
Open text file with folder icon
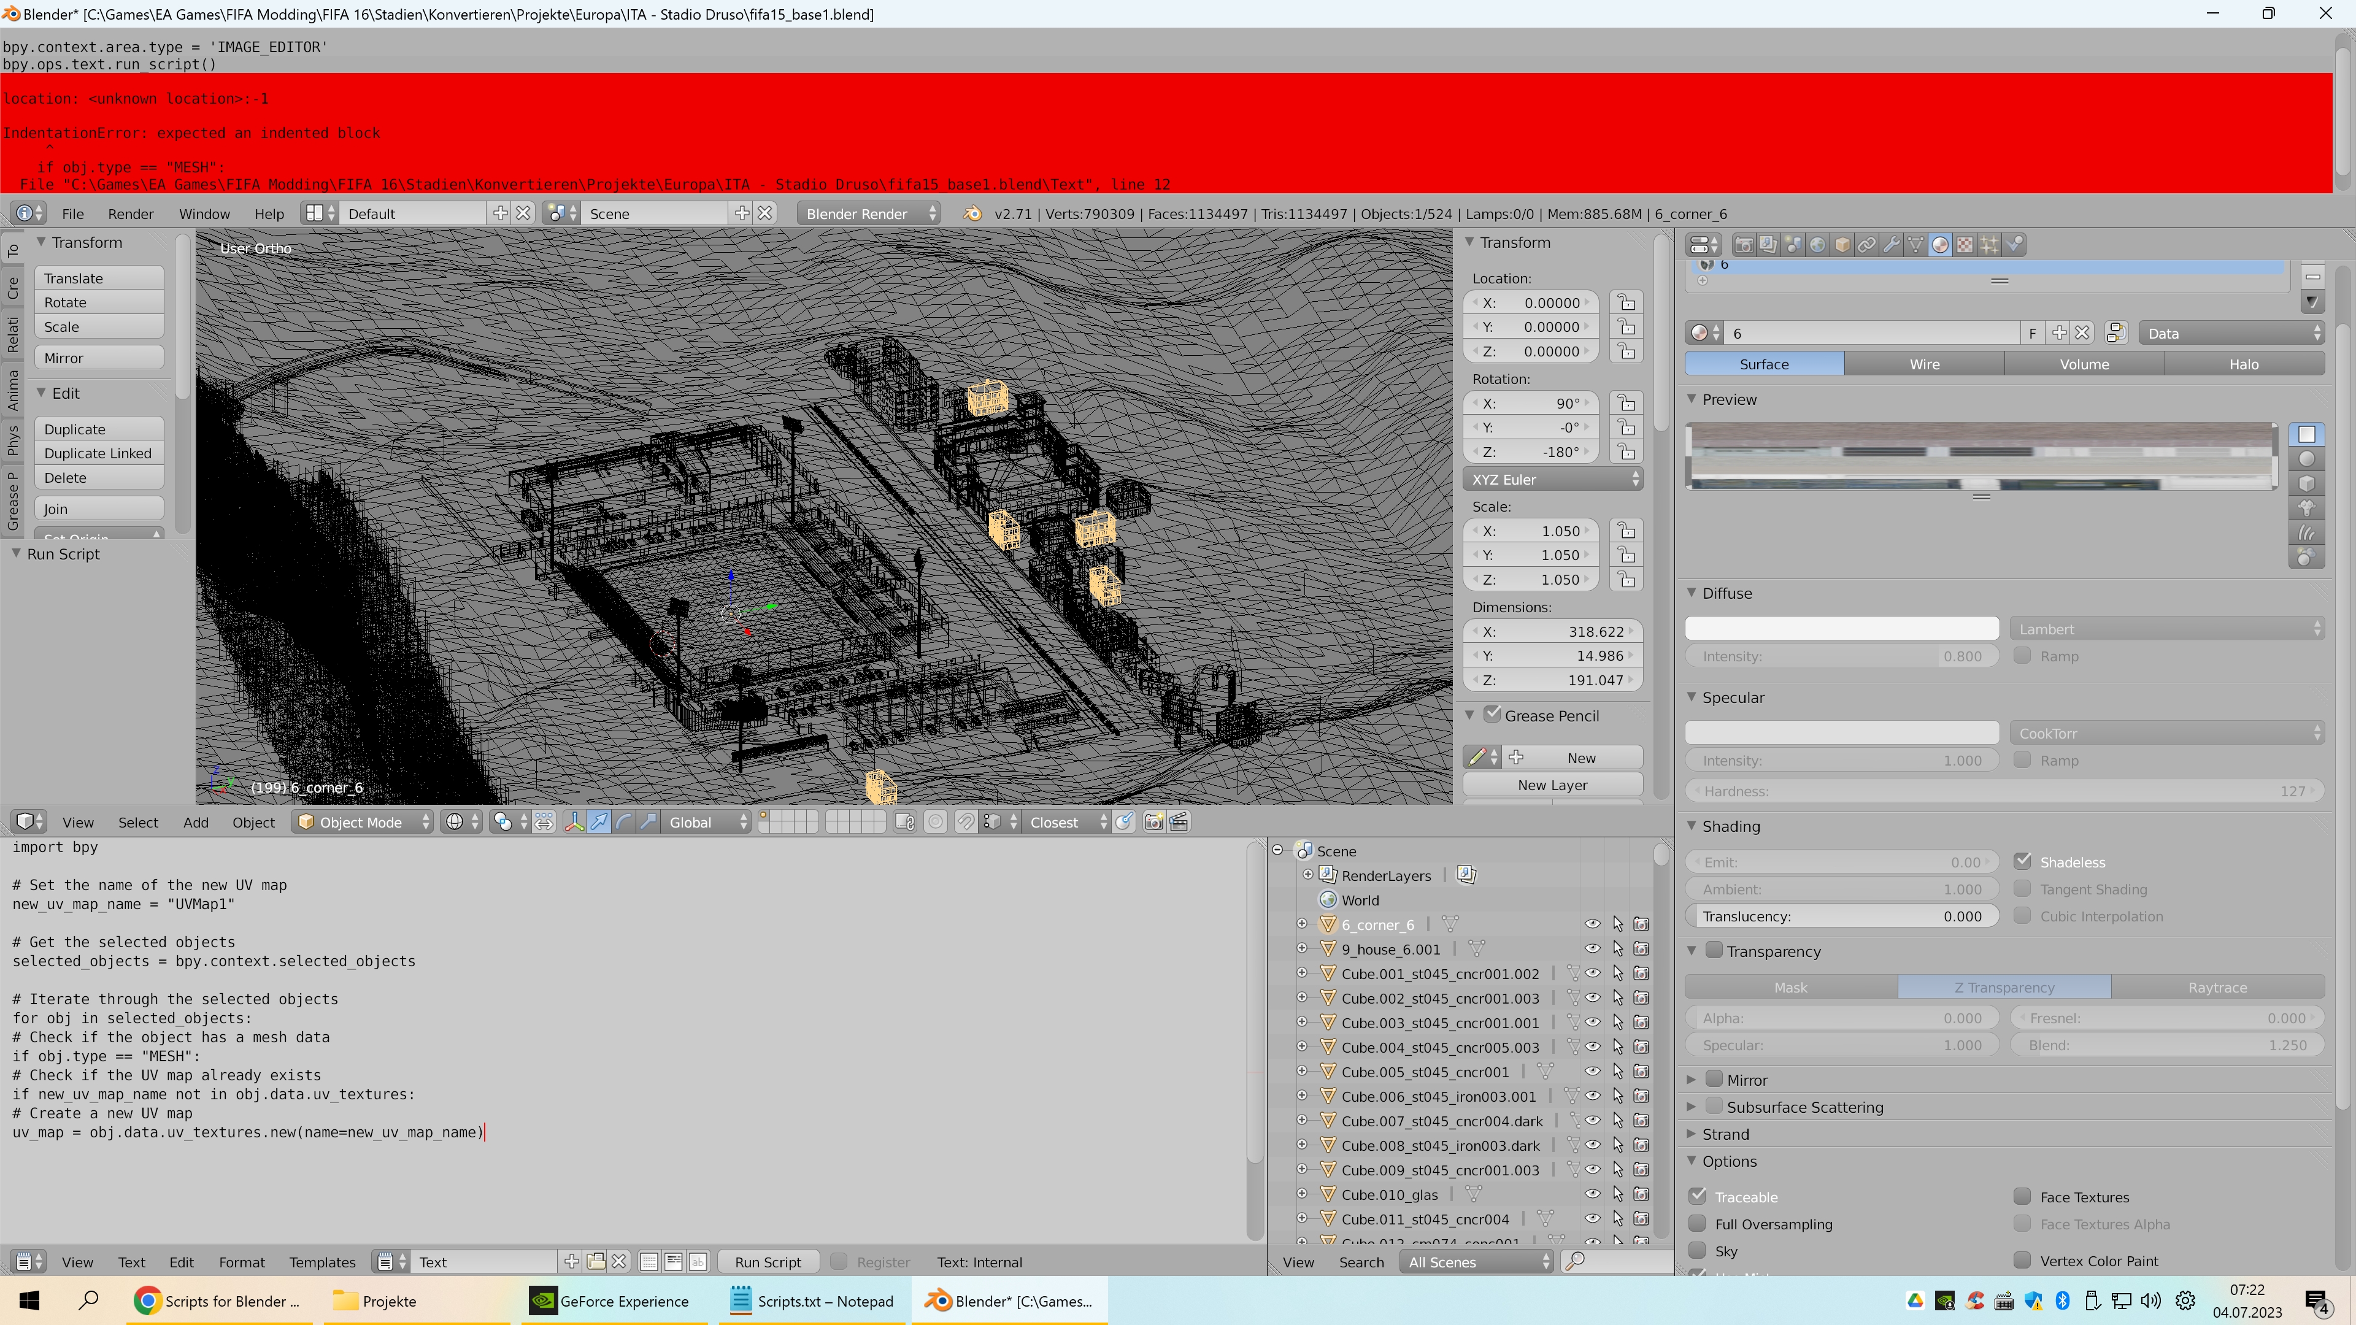[596, 1262]
